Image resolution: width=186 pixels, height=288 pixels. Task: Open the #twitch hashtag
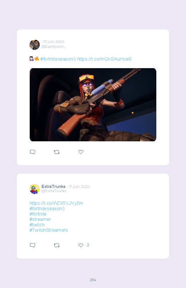point(37,225)
